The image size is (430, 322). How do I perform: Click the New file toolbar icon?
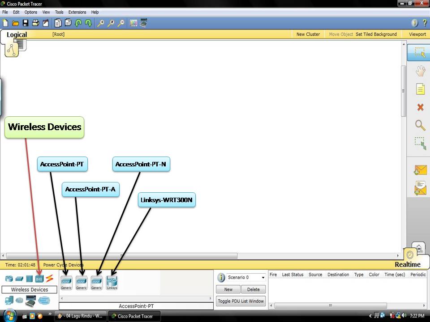(5, 23)
